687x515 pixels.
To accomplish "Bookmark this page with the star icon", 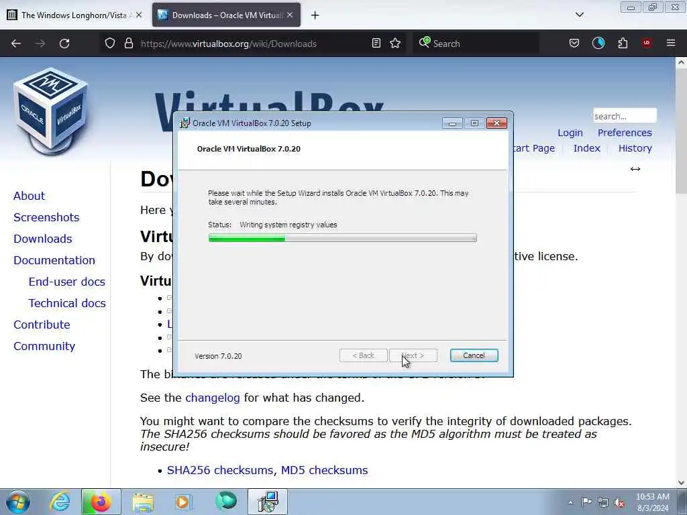I will tap(395, 43).
